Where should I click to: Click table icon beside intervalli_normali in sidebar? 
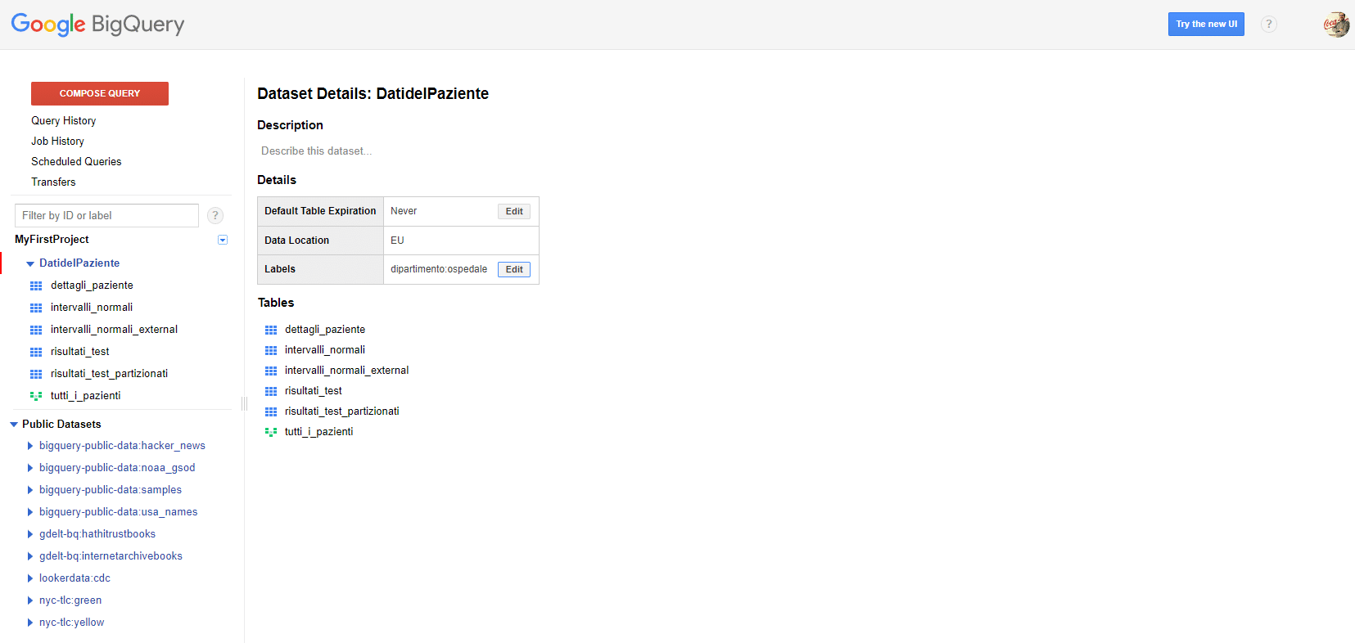pos(36,308)
